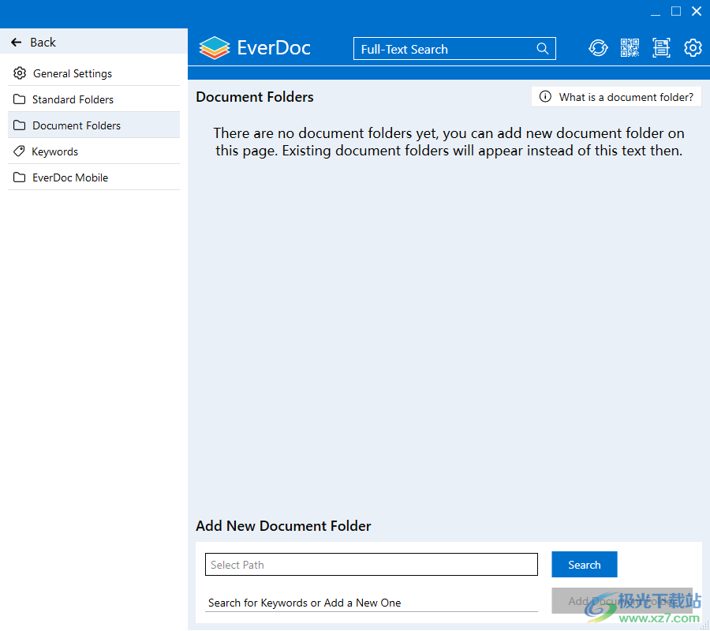Click the folder icon beside Document Folders

pyautogui.click(x=19, y=125)
